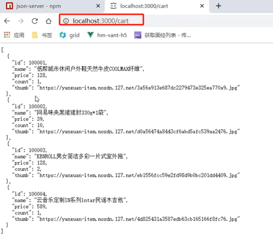Open the 获取面经列表 bookmark

click(162, 35)
